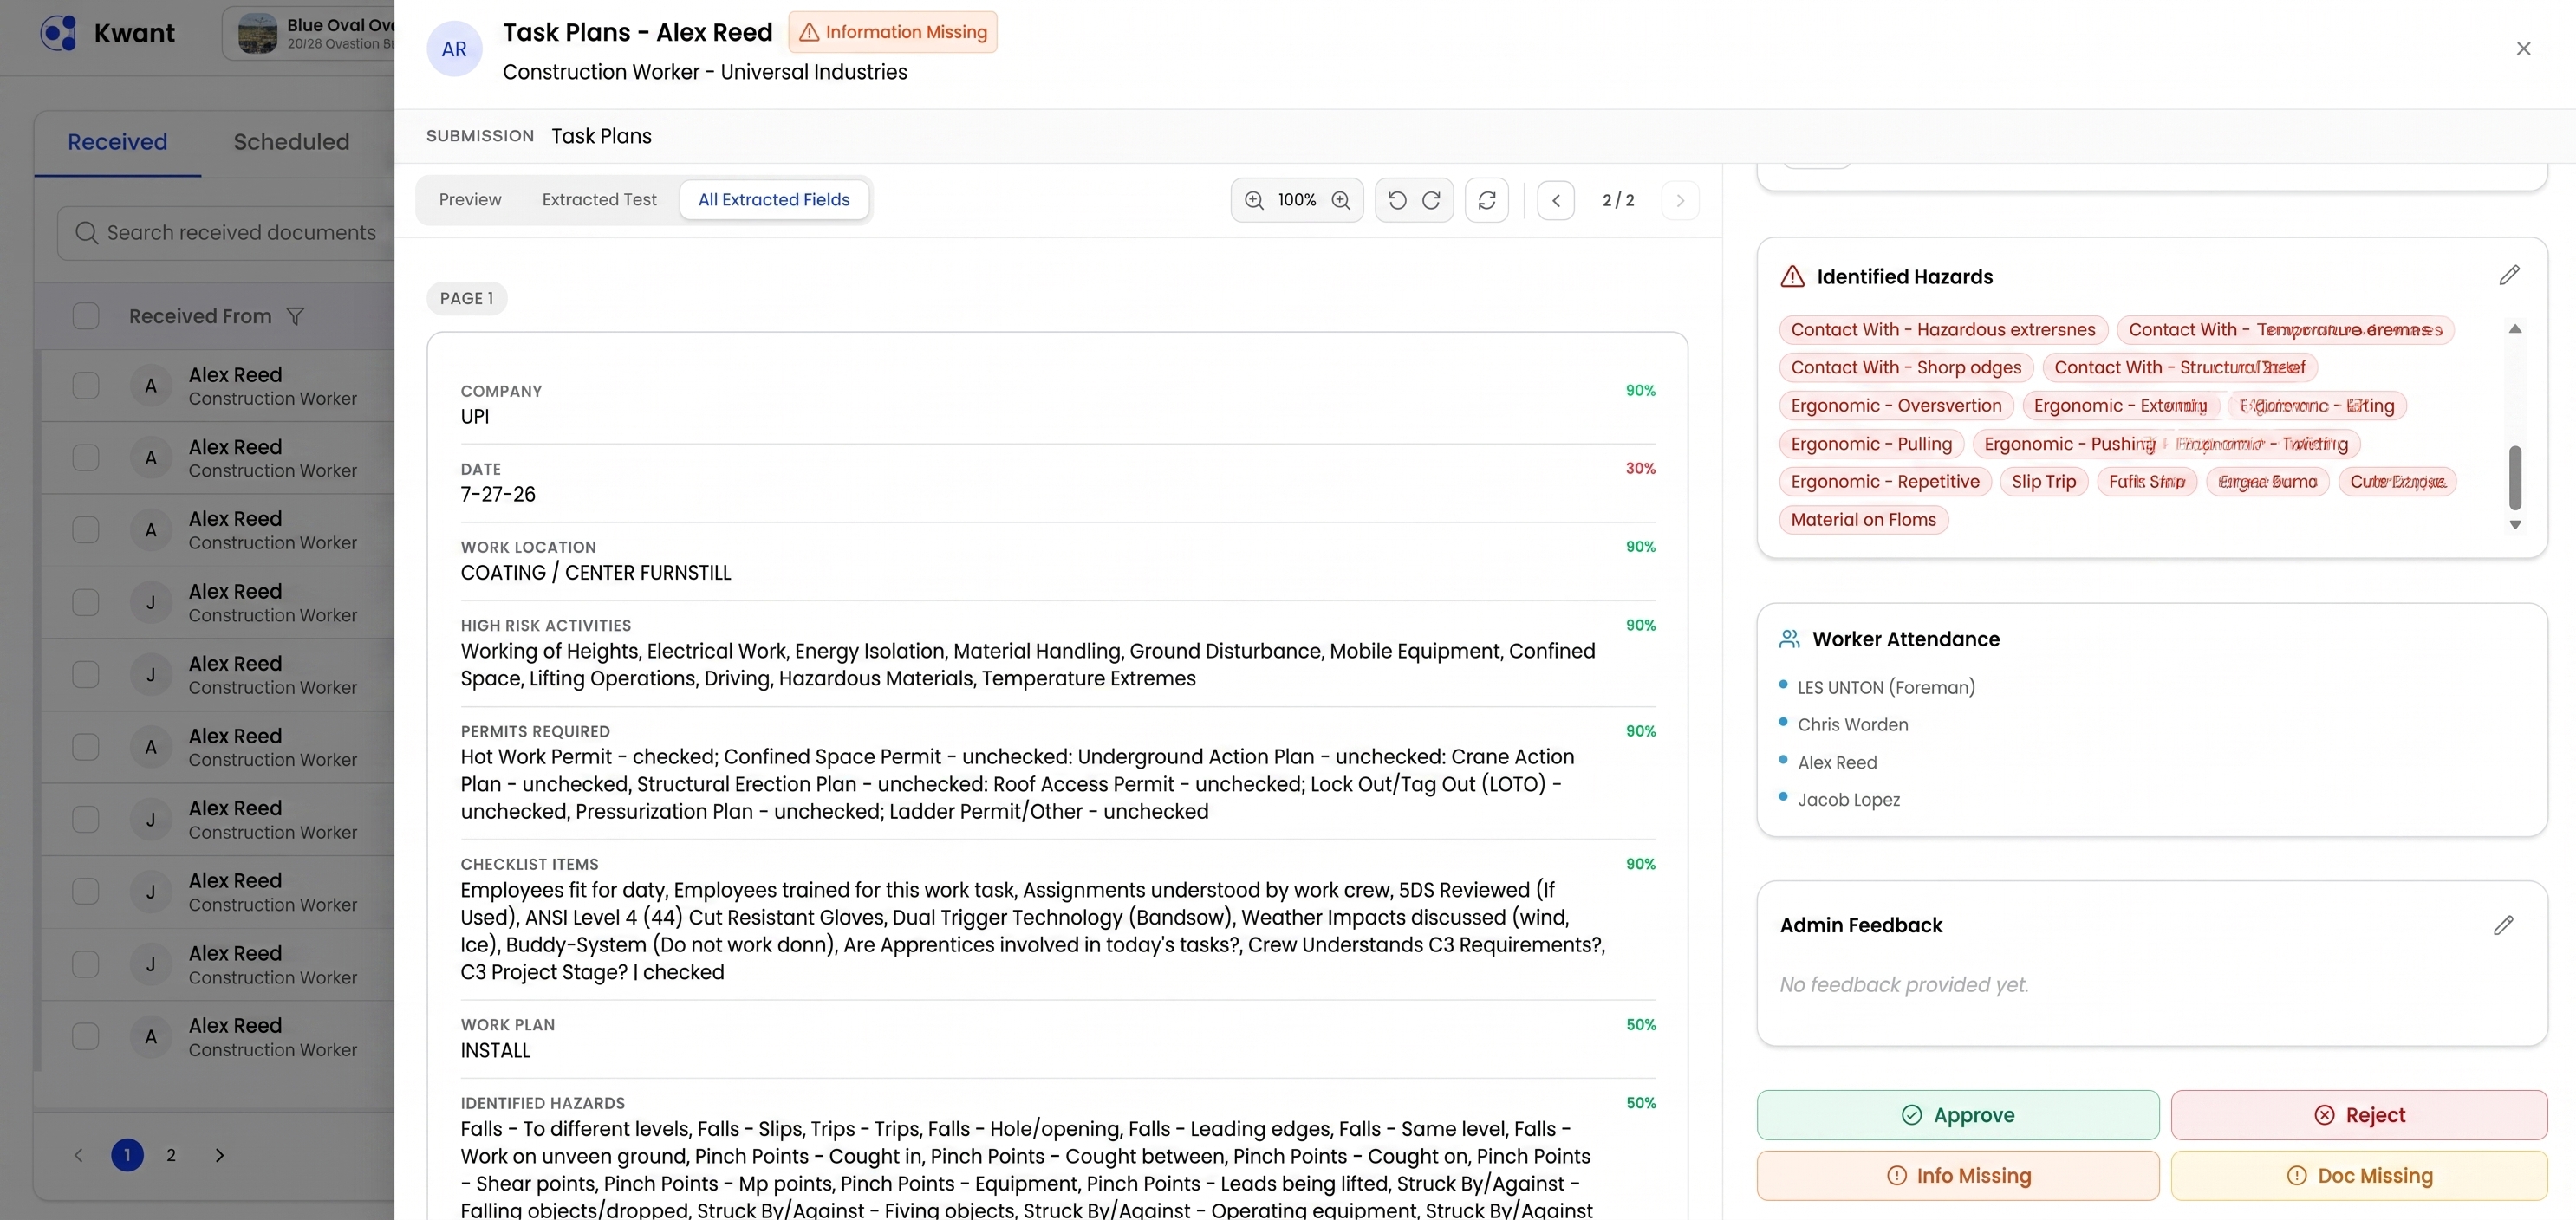Select the All Extracted Fields tab

point(774,200)
